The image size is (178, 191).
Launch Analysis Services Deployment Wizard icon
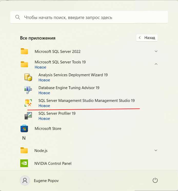[28, 77]
